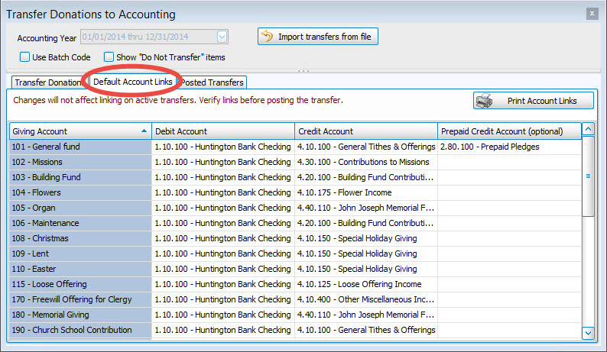Click the splitter dots above the tabs

[303, 70]
